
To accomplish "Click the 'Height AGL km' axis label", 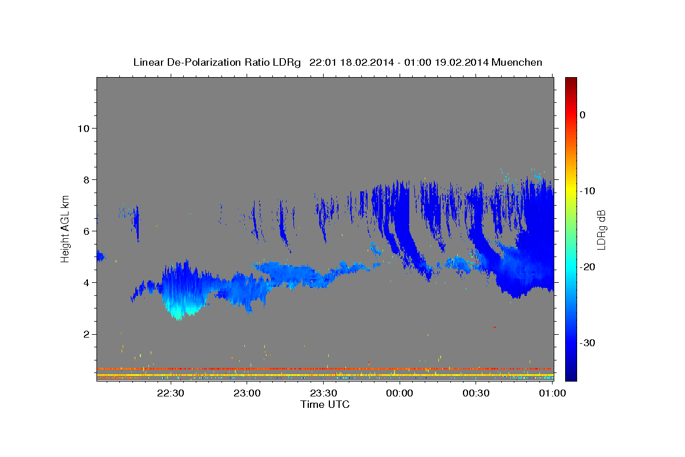I will (66, 228).
